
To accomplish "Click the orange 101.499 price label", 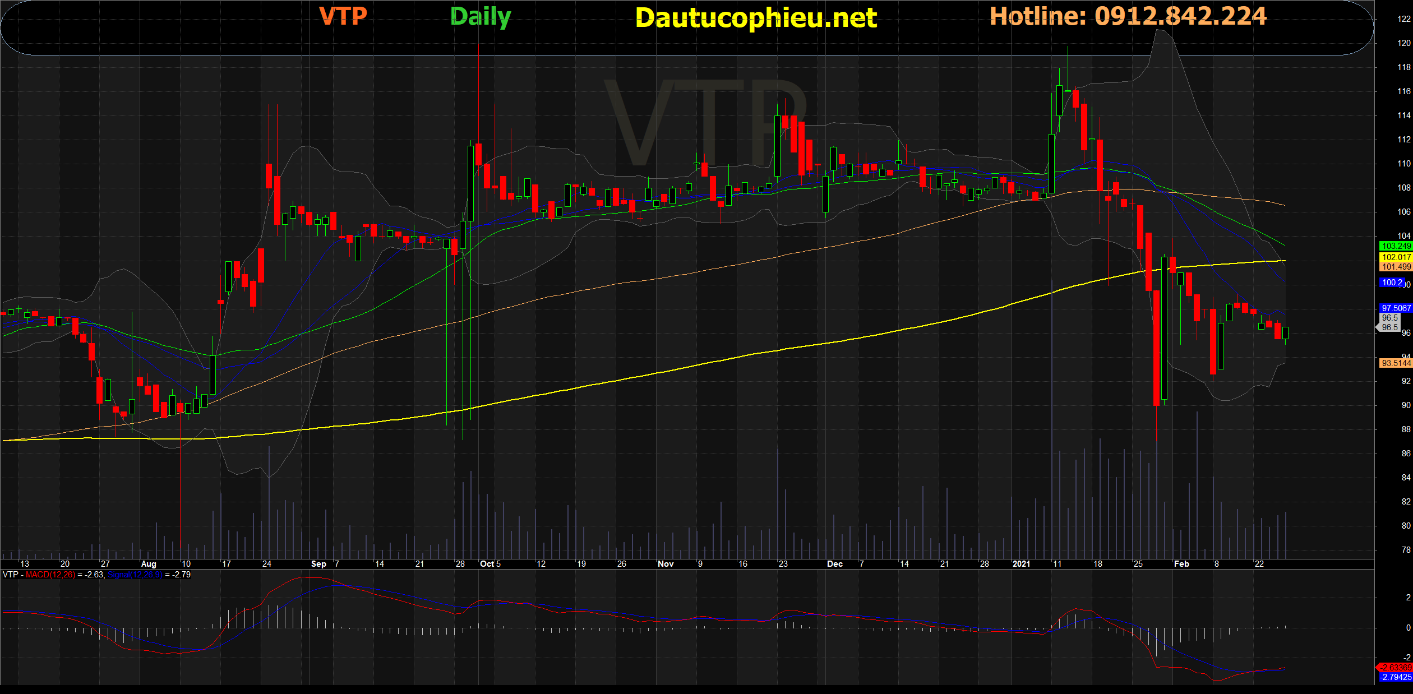I will pyautogui.click(x=1395, y=267).
